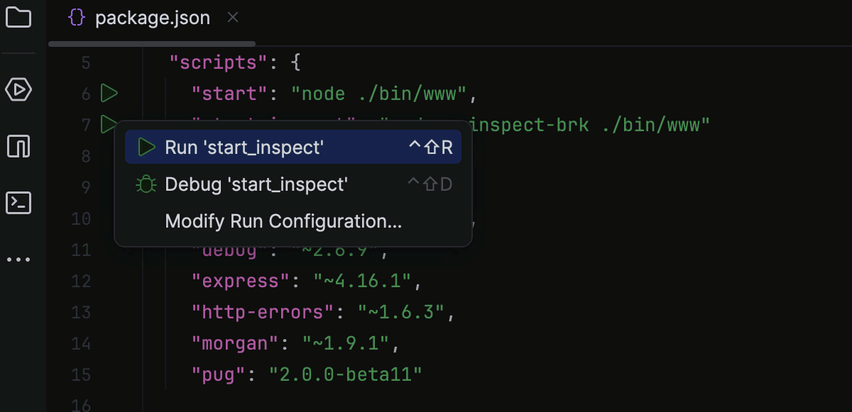
Task: Show more tool windows via the ellipsis icon
Action: pyautogui.click(x=19, y=259)
